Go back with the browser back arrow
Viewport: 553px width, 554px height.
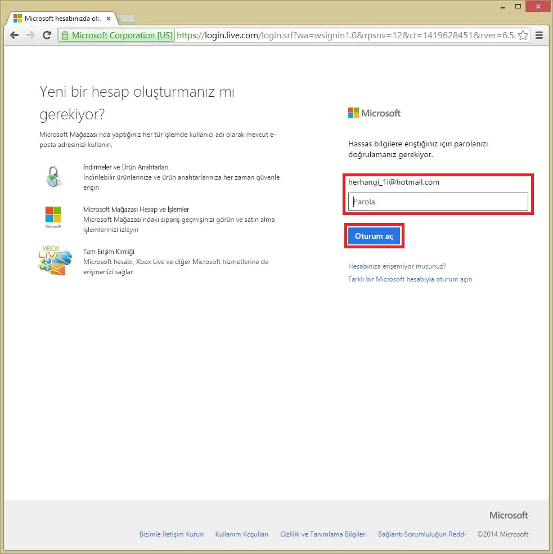pyautogui.click(x=14, y=35)
